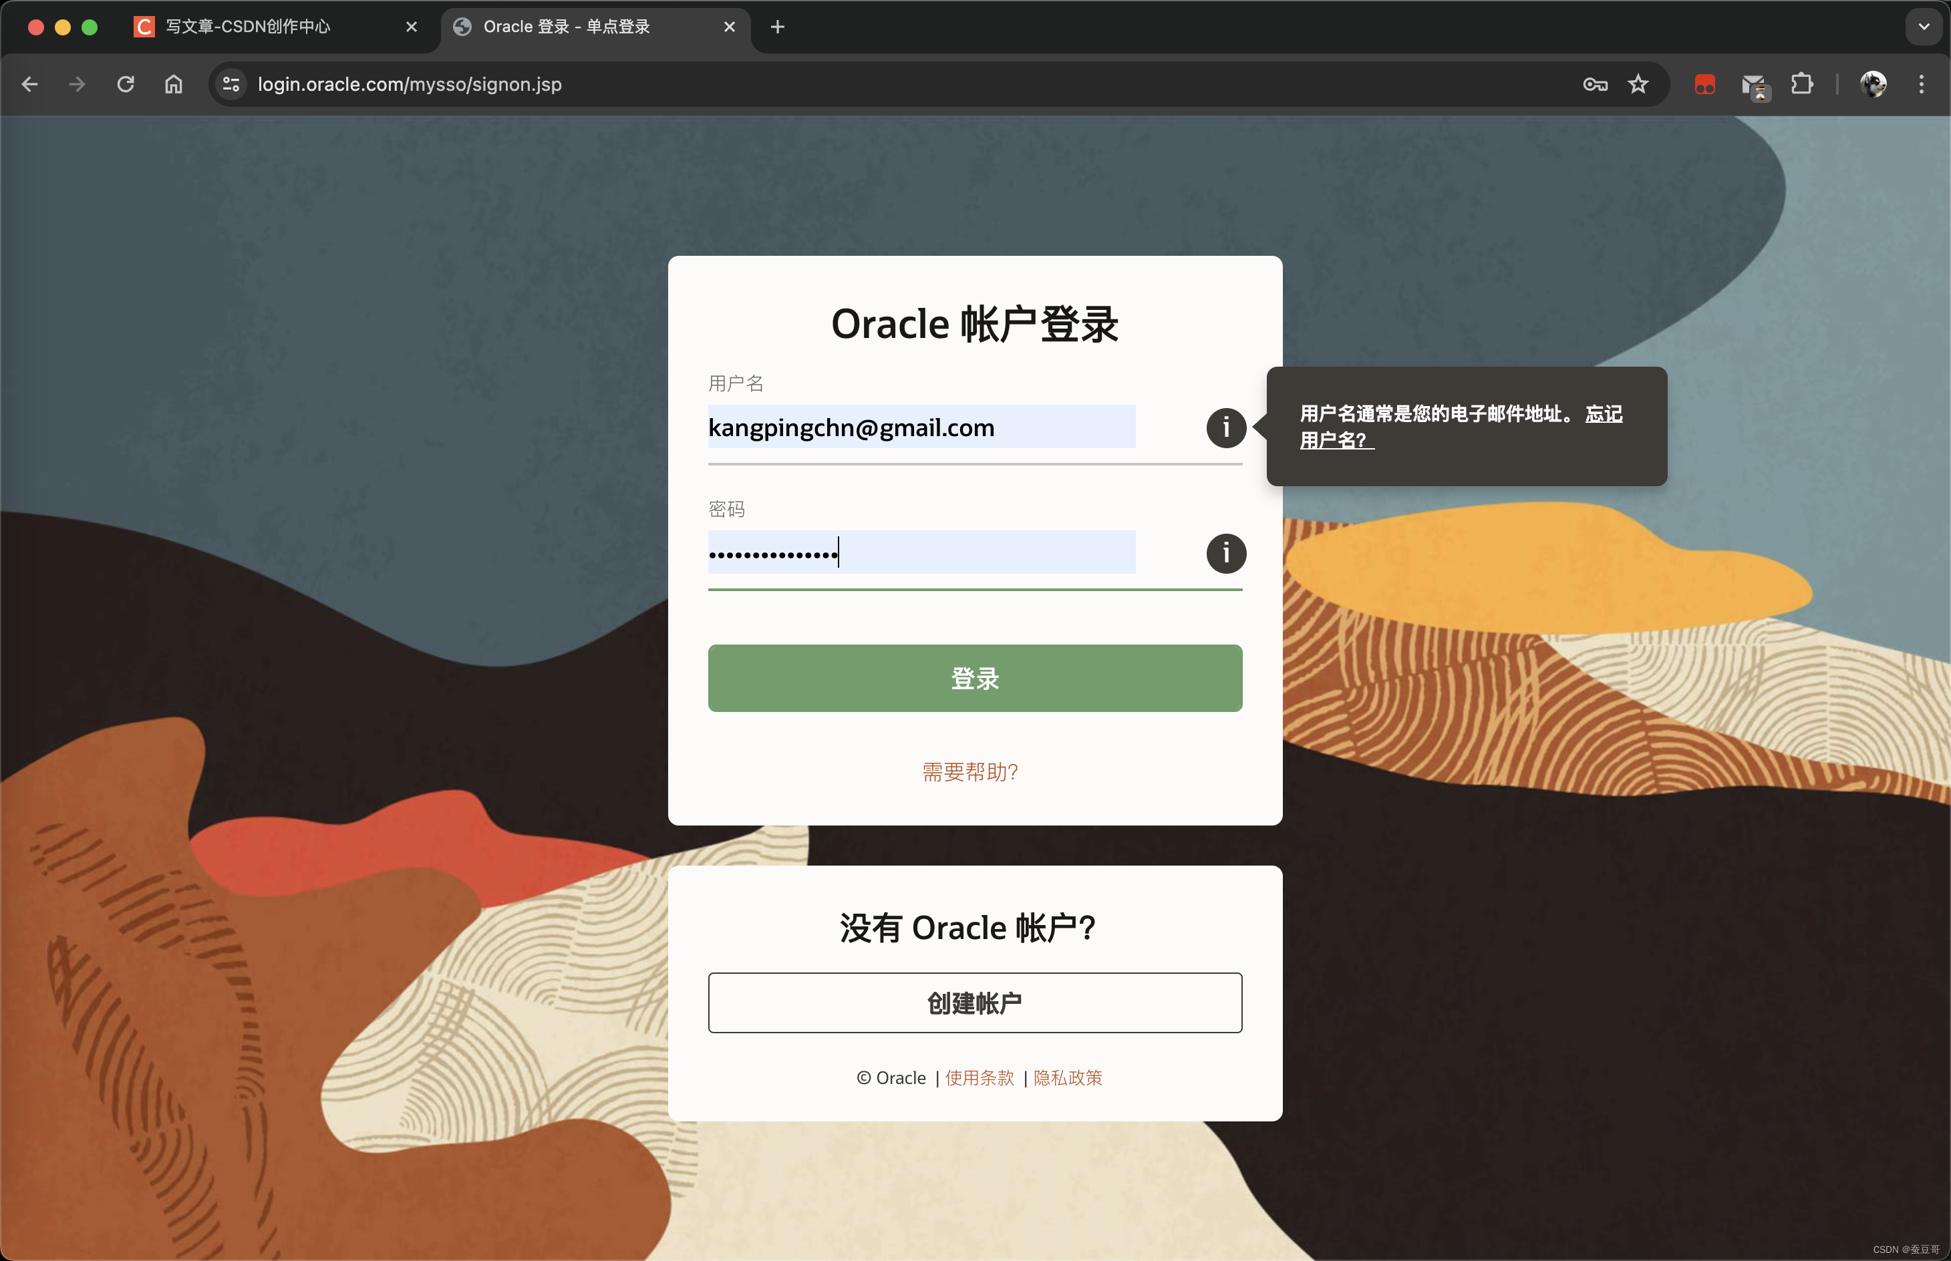The image size is (1951, 1261).
Task: Open the Chrome profile avatar
Action: point(1873,84)
